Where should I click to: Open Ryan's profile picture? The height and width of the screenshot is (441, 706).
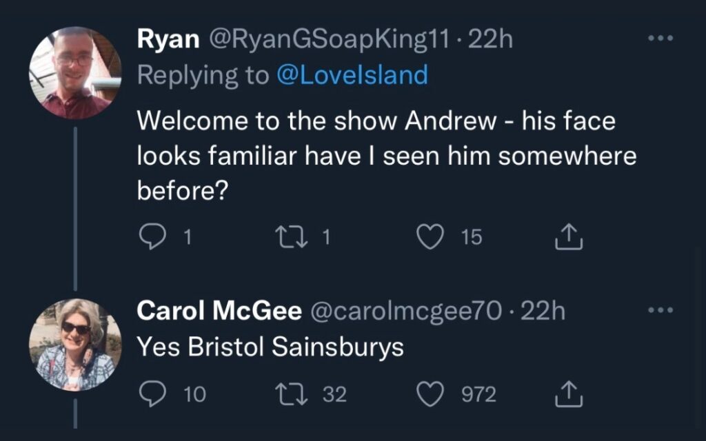coord(75,72)
